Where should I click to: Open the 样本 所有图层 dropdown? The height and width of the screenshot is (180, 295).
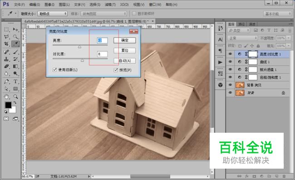tap(103, 14)
